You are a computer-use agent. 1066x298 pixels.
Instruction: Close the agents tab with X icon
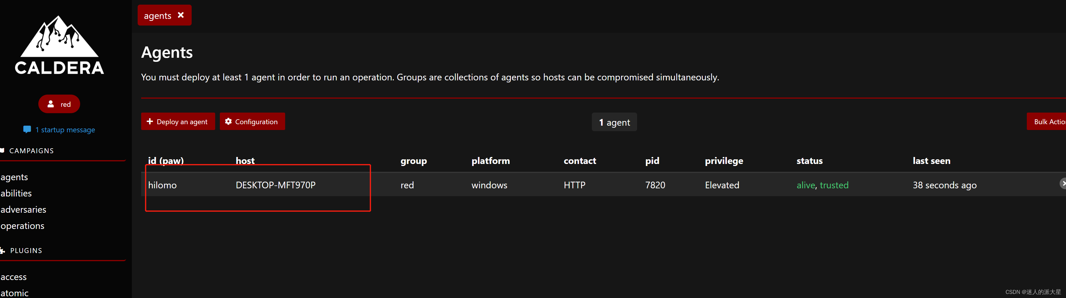pyautogui.click(x=181, y=15)
